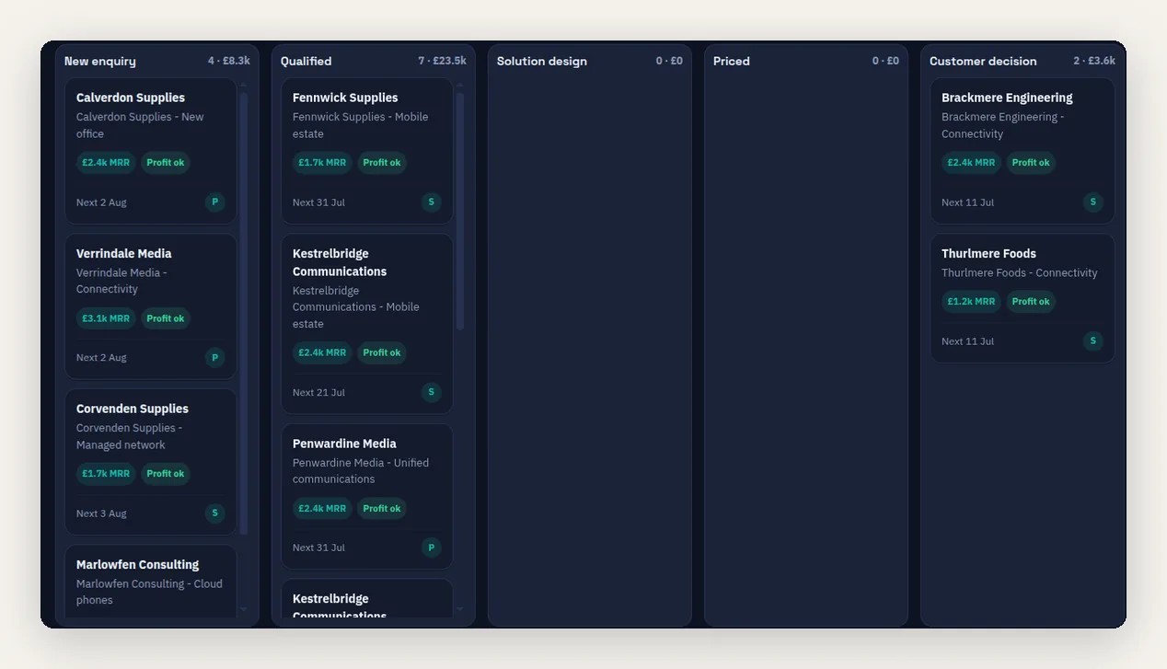Click £1.2k MRR badge on Thurlmere Foods
This screenshot has width=1167, height=669.
(x=971, y=302)
